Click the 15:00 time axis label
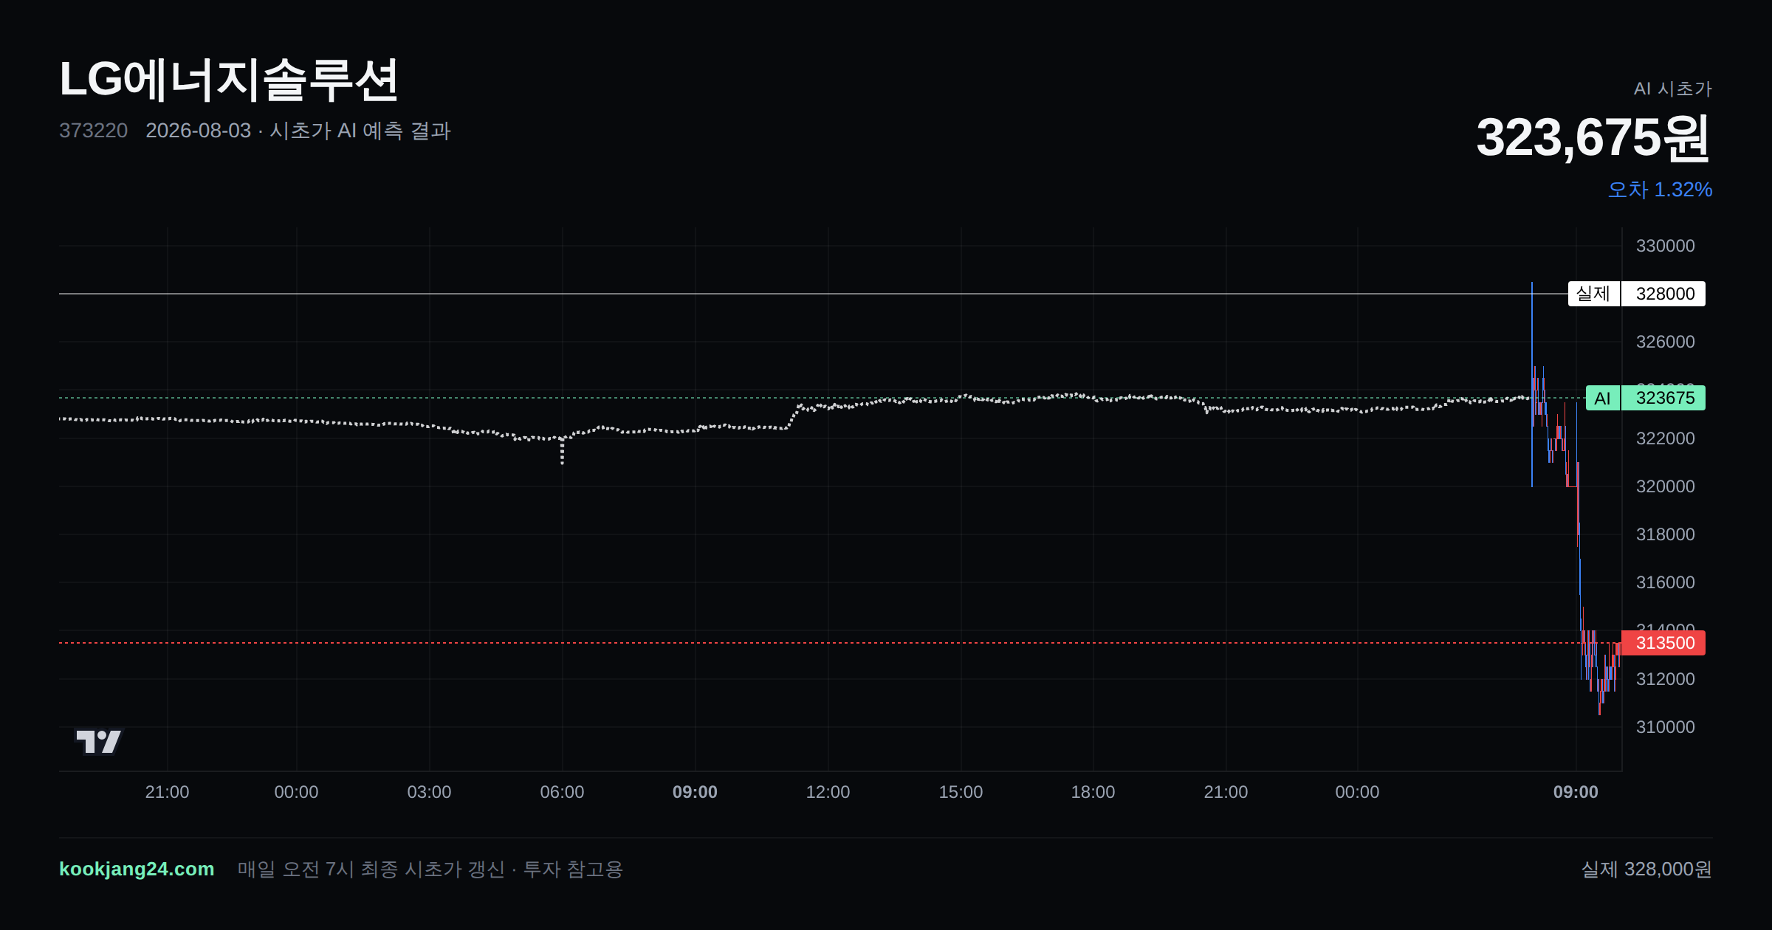 [961, 792]
